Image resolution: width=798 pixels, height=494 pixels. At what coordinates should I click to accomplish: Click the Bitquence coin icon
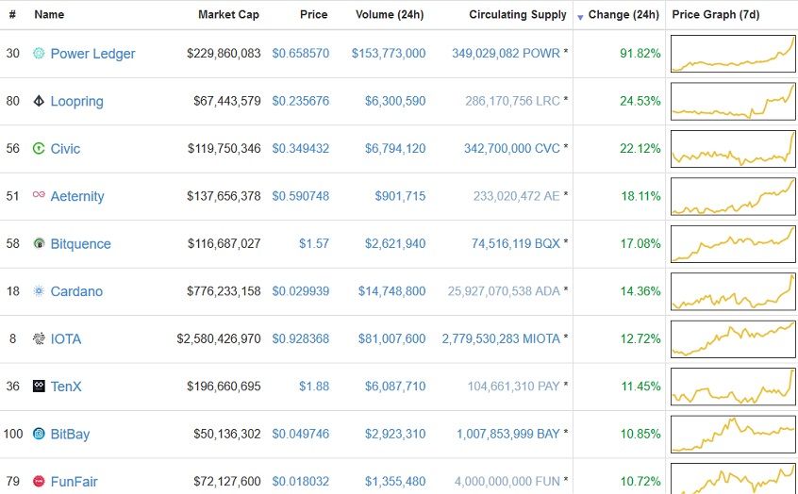pos(39,243)
